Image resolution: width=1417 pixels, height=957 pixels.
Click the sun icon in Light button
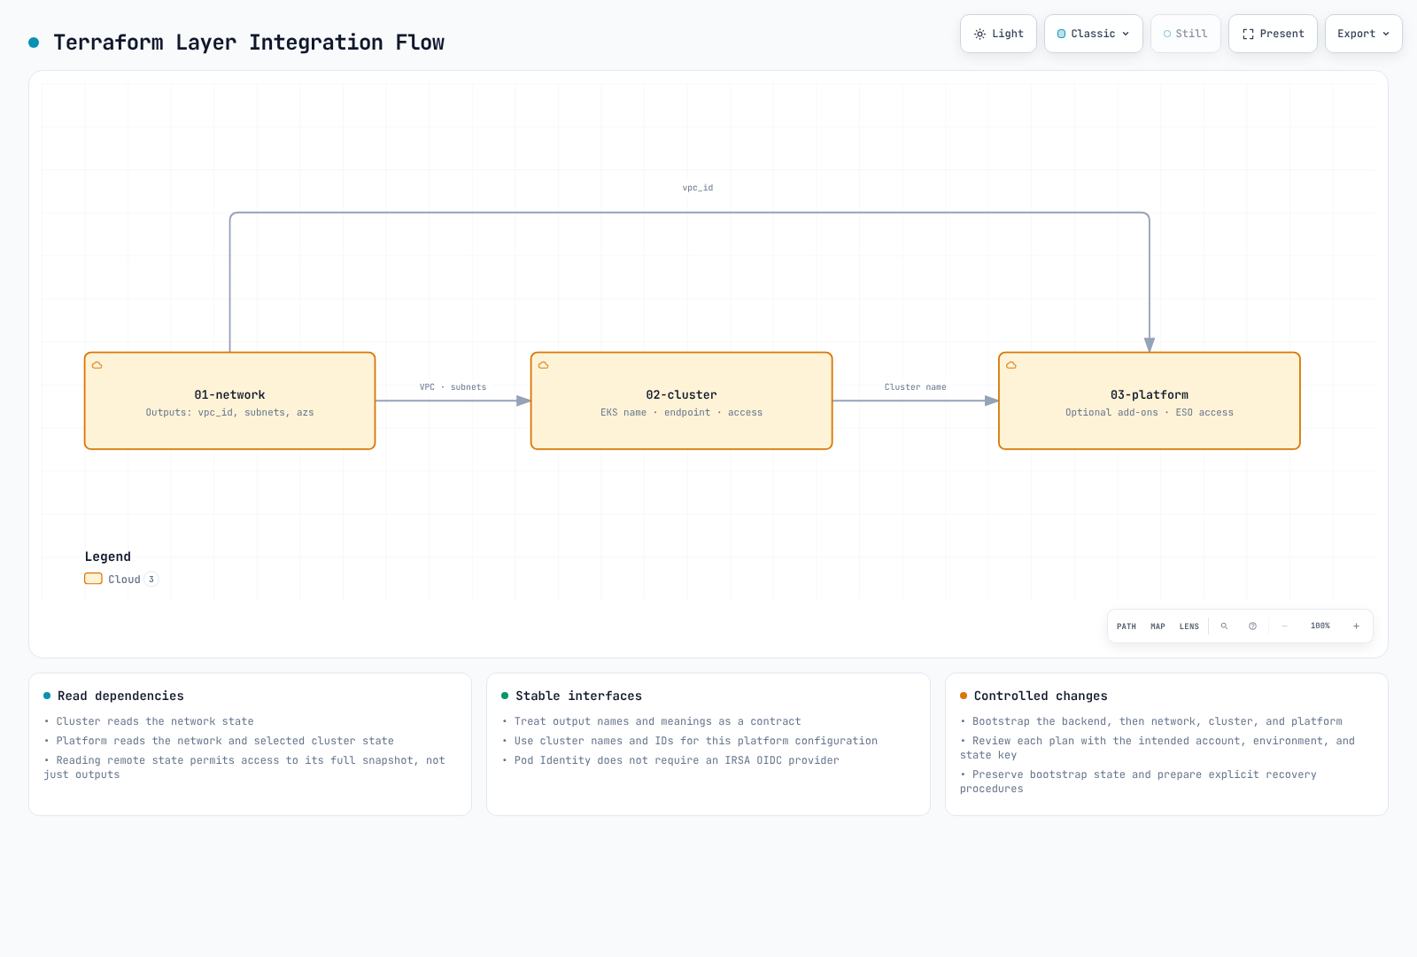980,34
